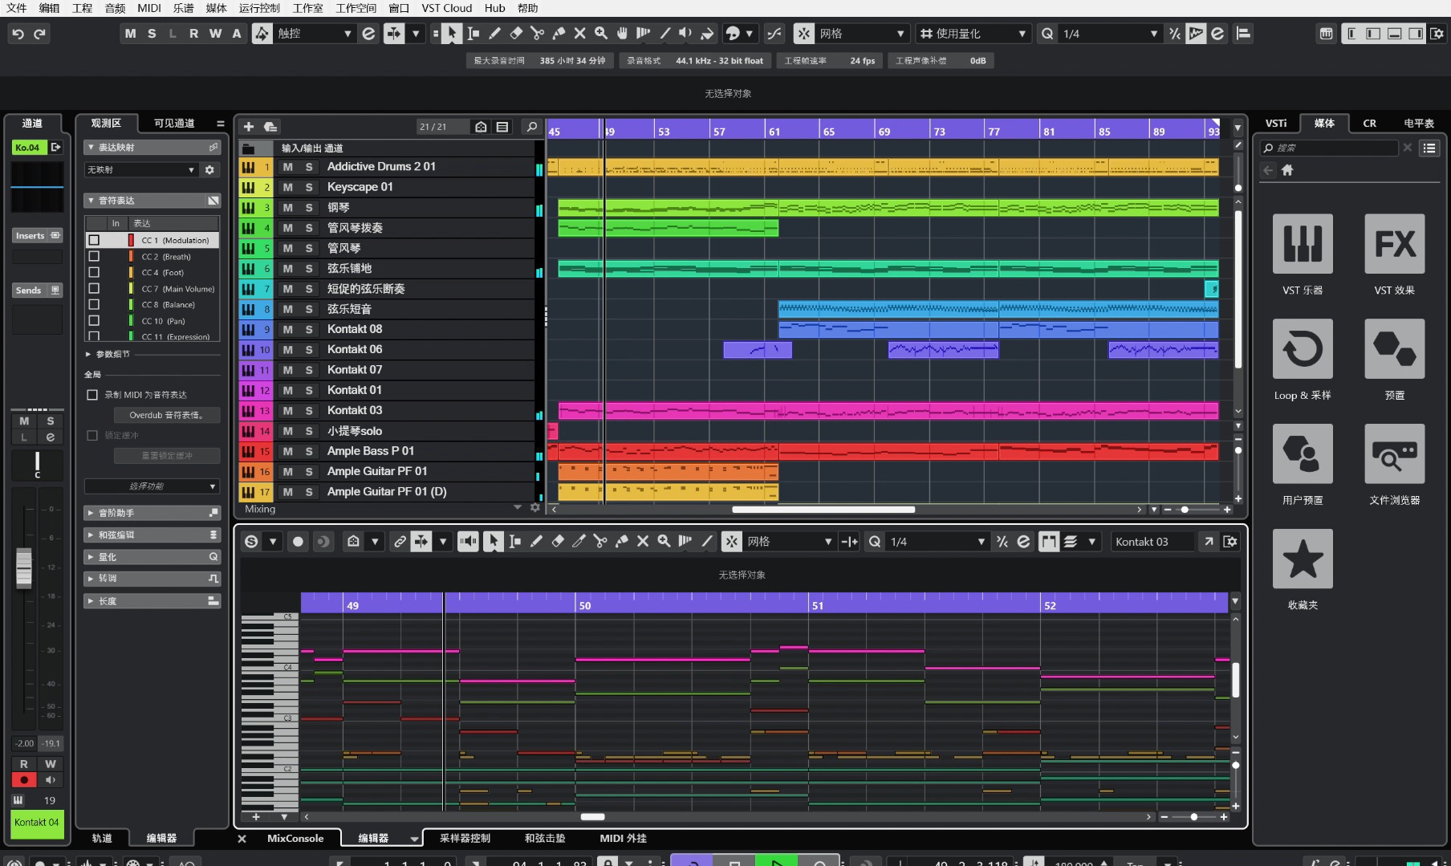This screenshot has height=866, width=1451.
Task: Open the 收藏夹 favorites star icon
Action: (x=1302, y=559)
